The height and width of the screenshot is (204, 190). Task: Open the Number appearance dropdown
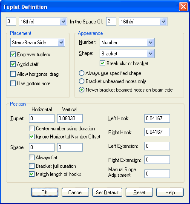click(x=127, y=42)
